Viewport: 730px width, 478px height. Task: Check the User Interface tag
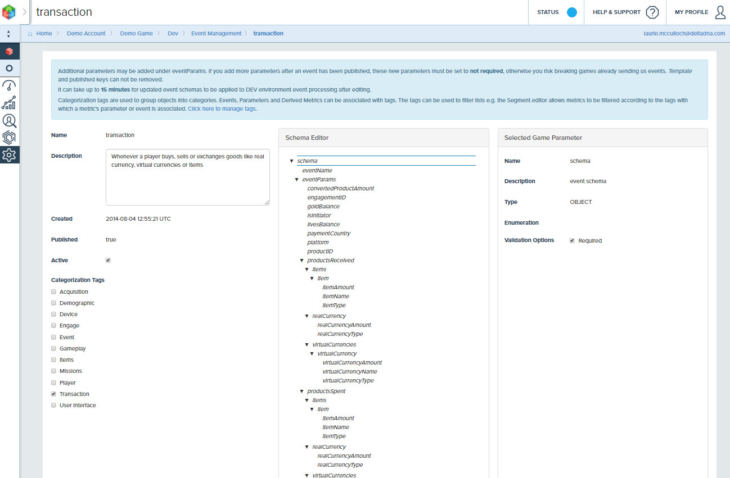coord(53,406)
